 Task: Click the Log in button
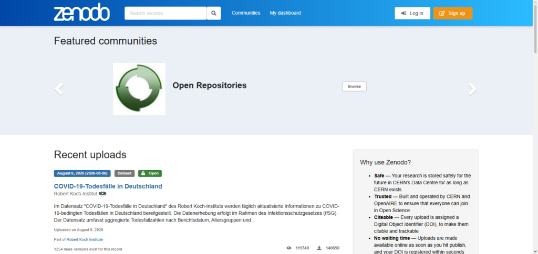point(412,13)
